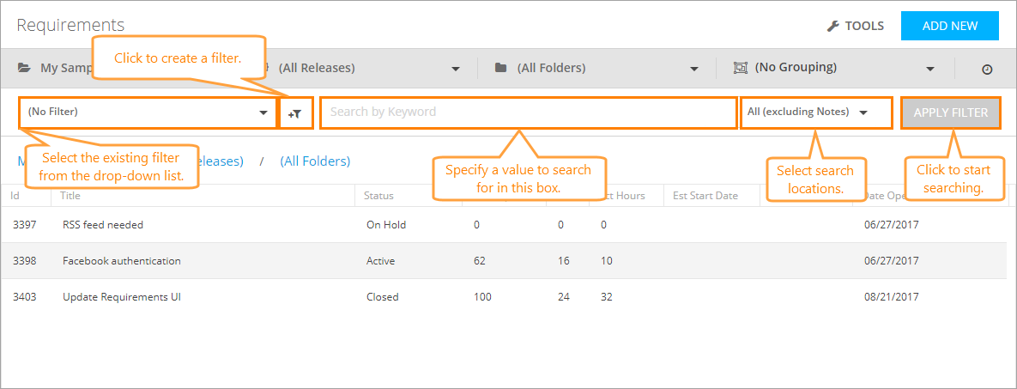Click the clock icon in the gray toolbar
1017x389 pixels.
pyautogui.click(x=987, y=69)
